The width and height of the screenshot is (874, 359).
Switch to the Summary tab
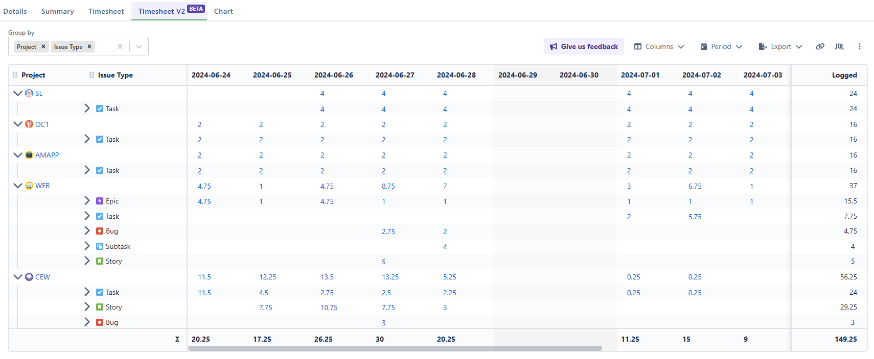coord(57,11)
